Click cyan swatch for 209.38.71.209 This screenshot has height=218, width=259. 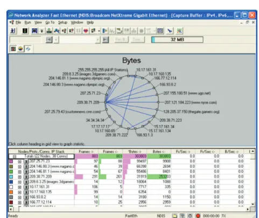coord(11,176)
